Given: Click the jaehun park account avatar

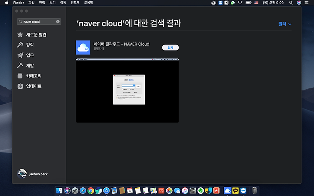Looking at the screenshot, I should click(x=22, y=174).
